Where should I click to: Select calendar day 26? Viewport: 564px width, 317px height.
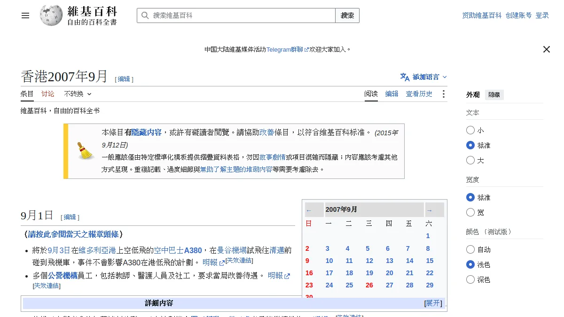[369, 285]
